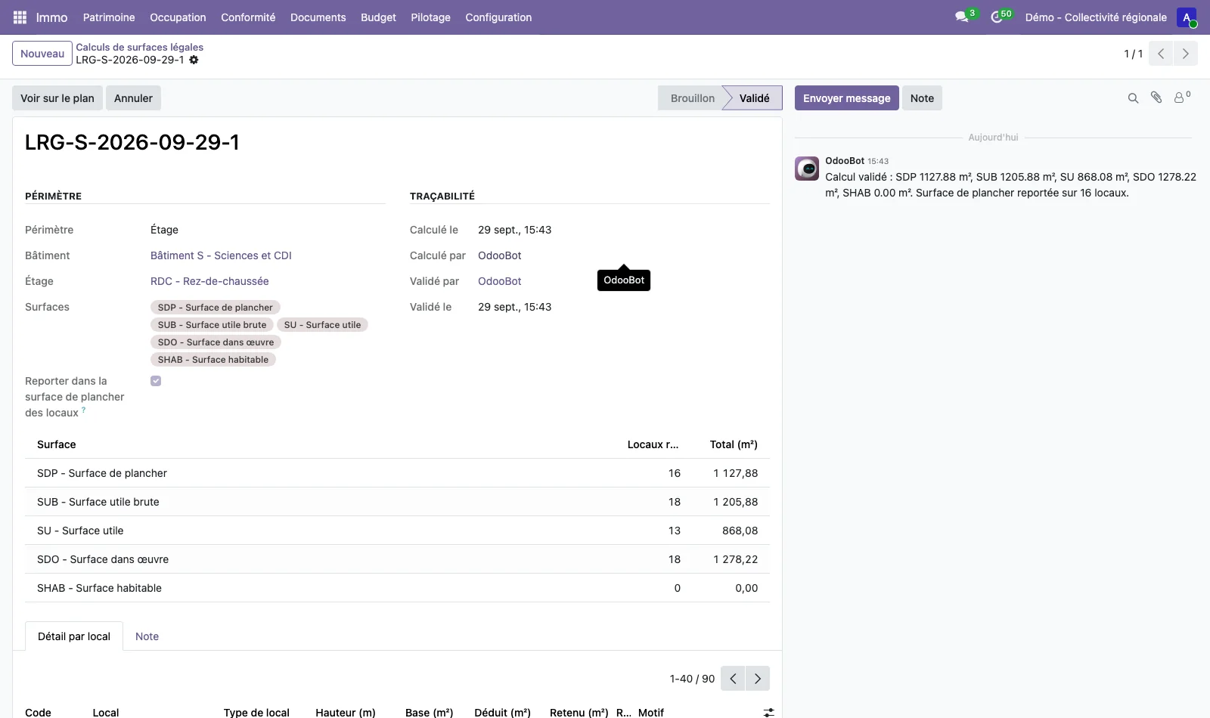Open Calculs de surfaces légales breadcrumb
Screen dimensions: 1210x718
click(139, 47)
